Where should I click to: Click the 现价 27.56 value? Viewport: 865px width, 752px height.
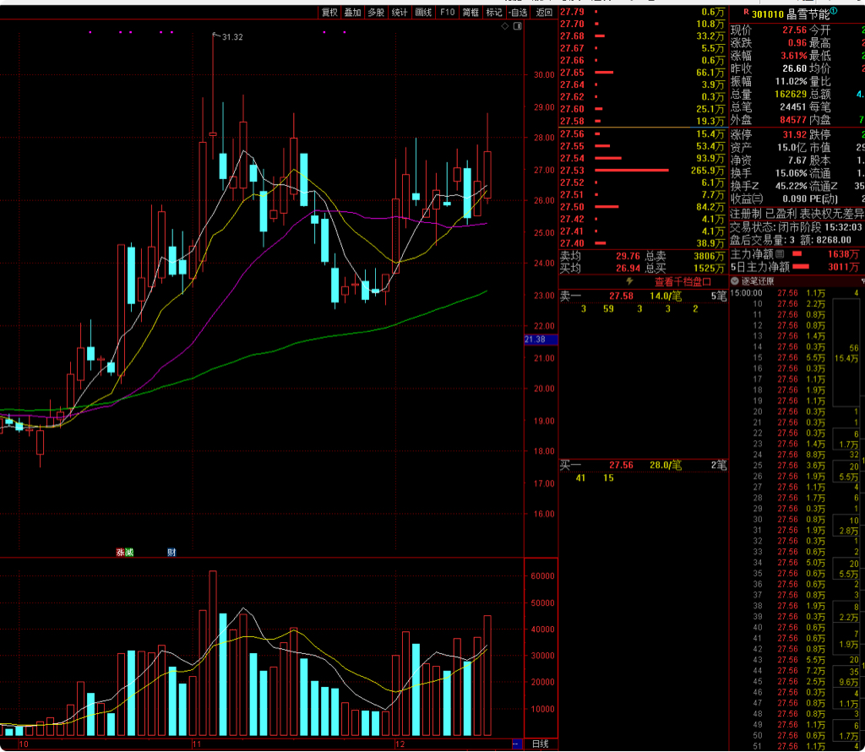794,30
